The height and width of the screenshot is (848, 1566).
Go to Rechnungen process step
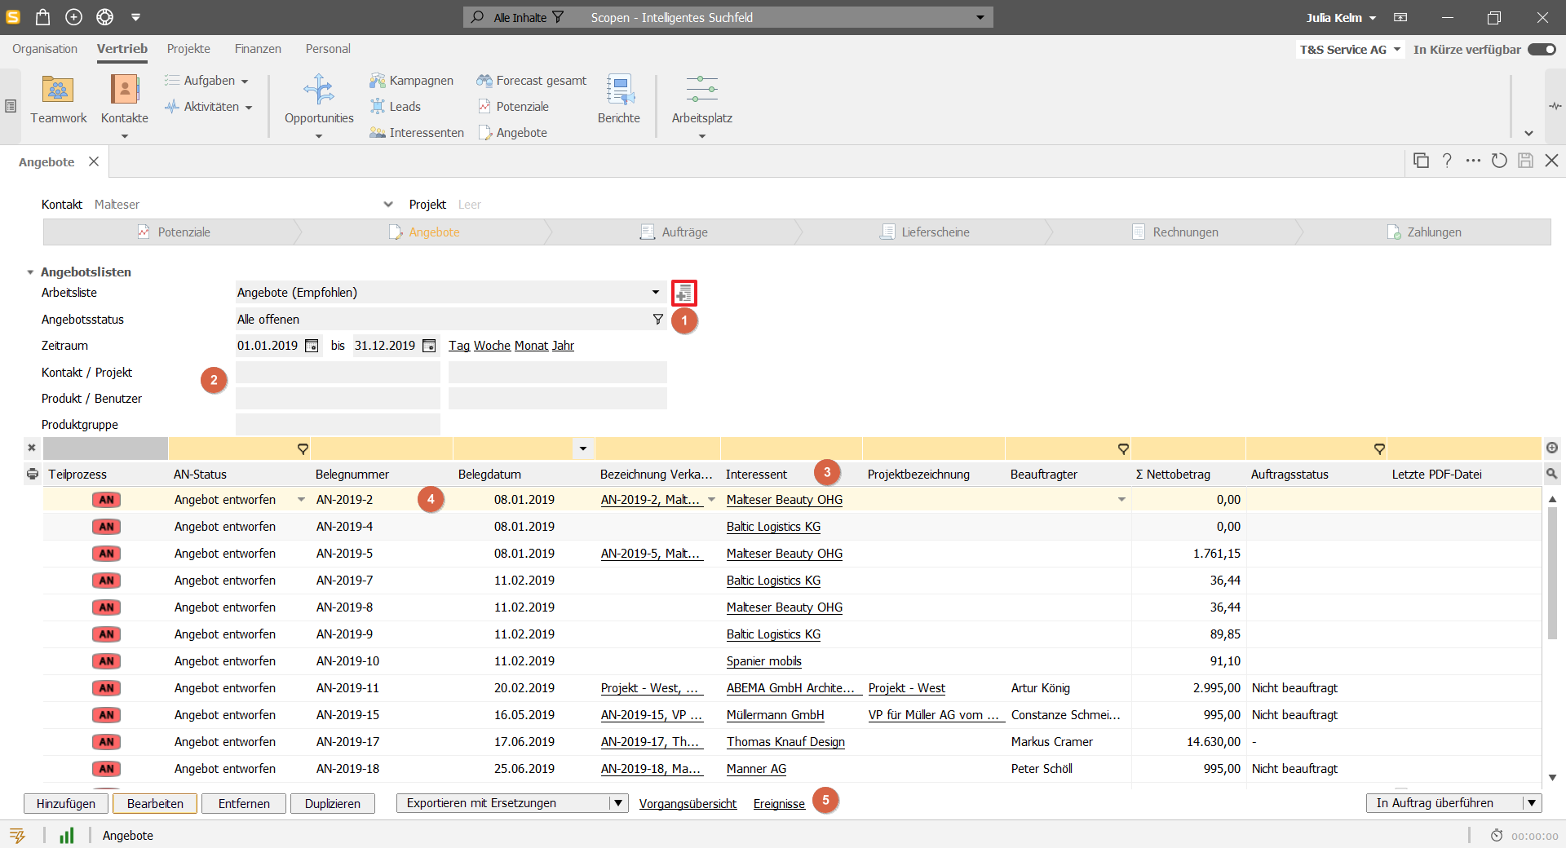[x=1175, y=232]
